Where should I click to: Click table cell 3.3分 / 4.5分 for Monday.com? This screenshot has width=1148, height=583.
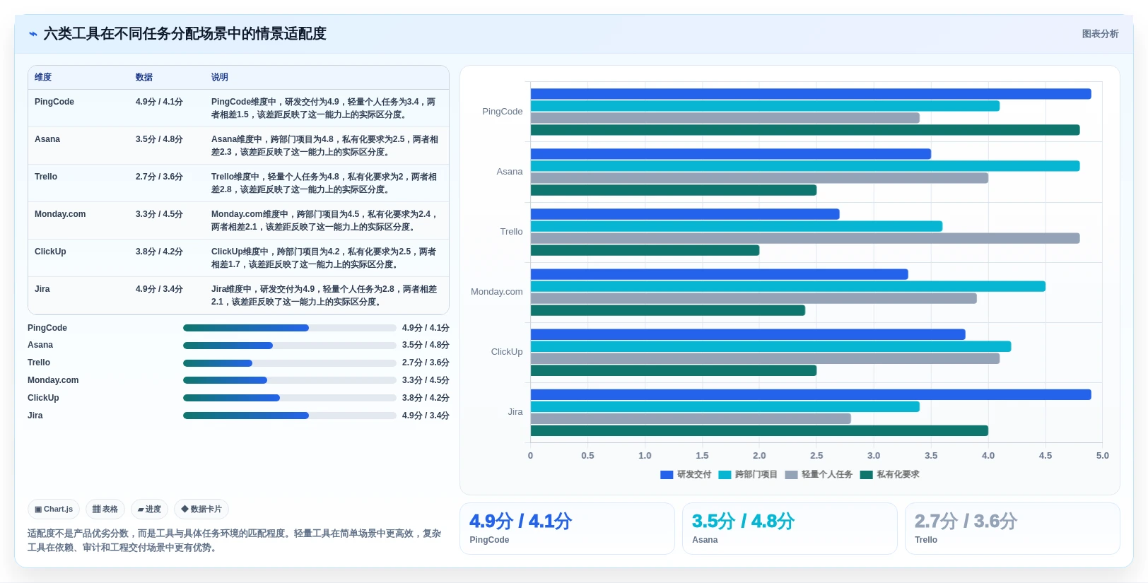coord(159,214)
